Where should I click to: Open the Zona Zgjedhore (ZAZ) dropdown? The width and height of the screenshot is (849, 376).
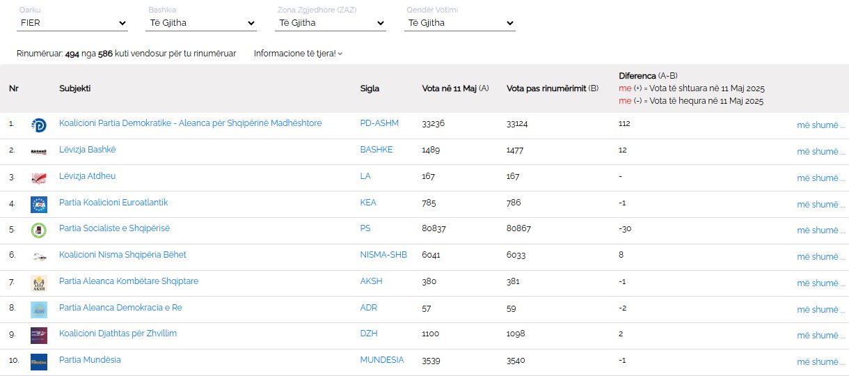point(331,23)
